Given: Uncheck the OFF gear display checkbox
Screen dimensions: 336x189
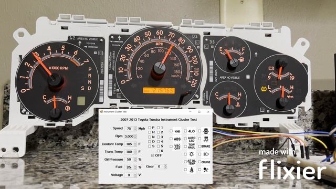Looking at the screenshot, I should pyautogui.click(x=153, y=155).
